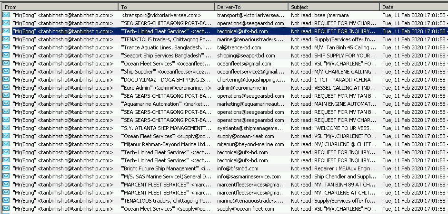Select the envelope icon of the M/S. SAS Marine Service row
The height and width of the screenshot is (214, 448).
[6, 176]
